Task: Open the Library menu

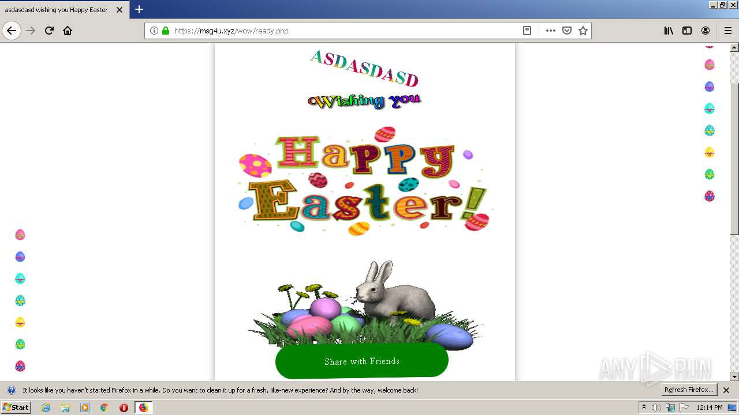Action: [x=669, y=31]
